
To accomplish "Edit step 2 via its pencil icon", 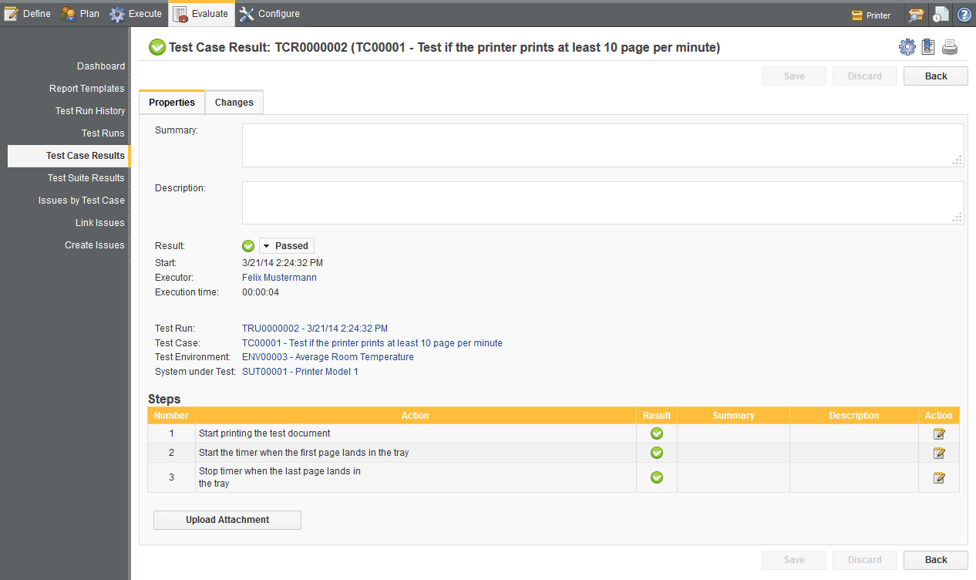I will coord(939,453).
